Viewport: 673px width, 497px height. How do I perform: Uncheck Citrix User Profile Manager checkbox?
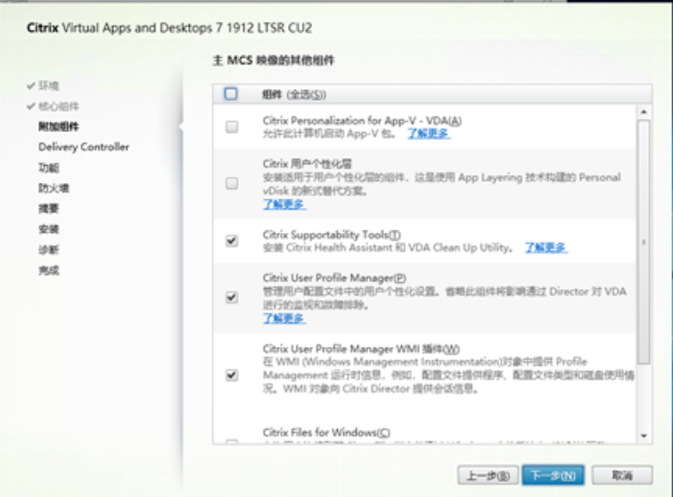point(232,297)
